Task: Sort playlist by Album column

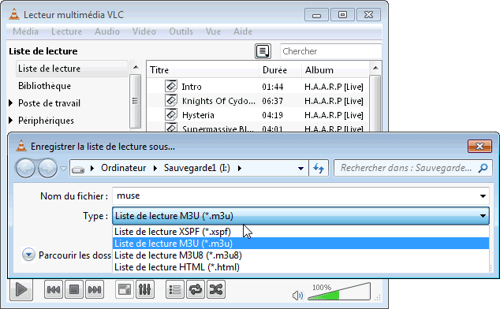Action: click(x=335, y=70)
